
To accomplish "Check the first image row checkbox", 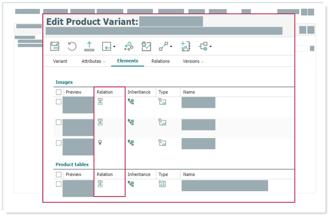I will [59, 102].
